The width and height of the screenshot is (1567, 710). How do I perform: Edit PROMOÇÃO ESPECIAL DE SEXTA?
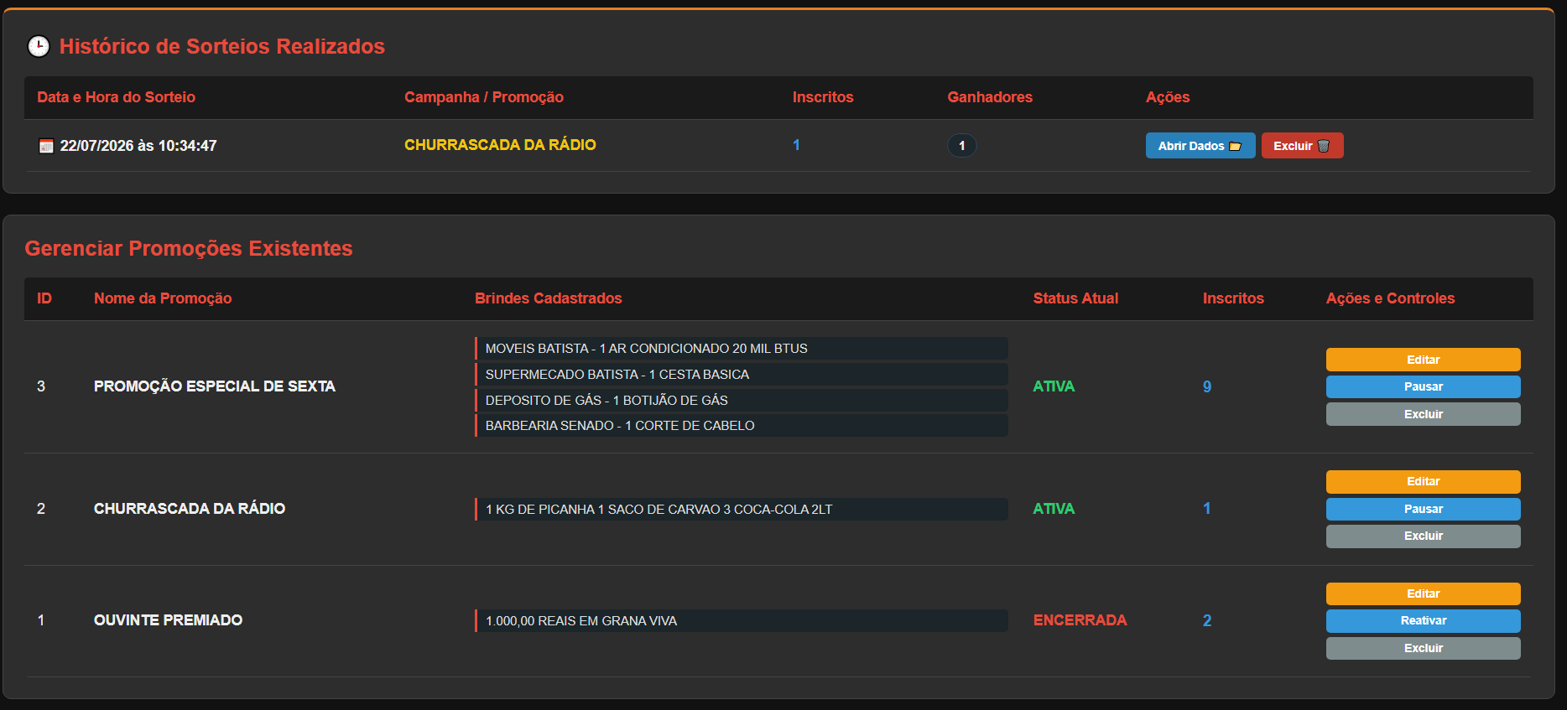(1423, 360)
